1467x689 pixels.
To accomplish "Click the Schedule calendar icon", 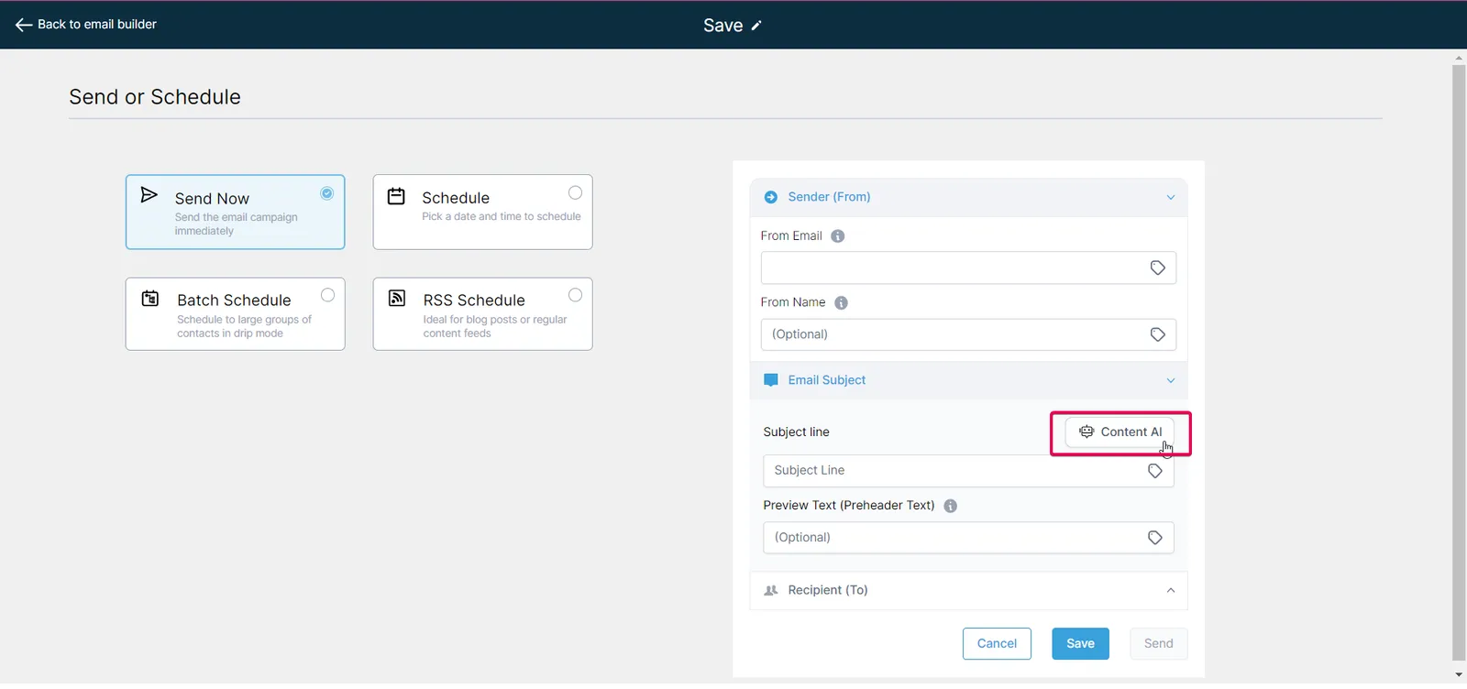I will click(x=396, y=196).
